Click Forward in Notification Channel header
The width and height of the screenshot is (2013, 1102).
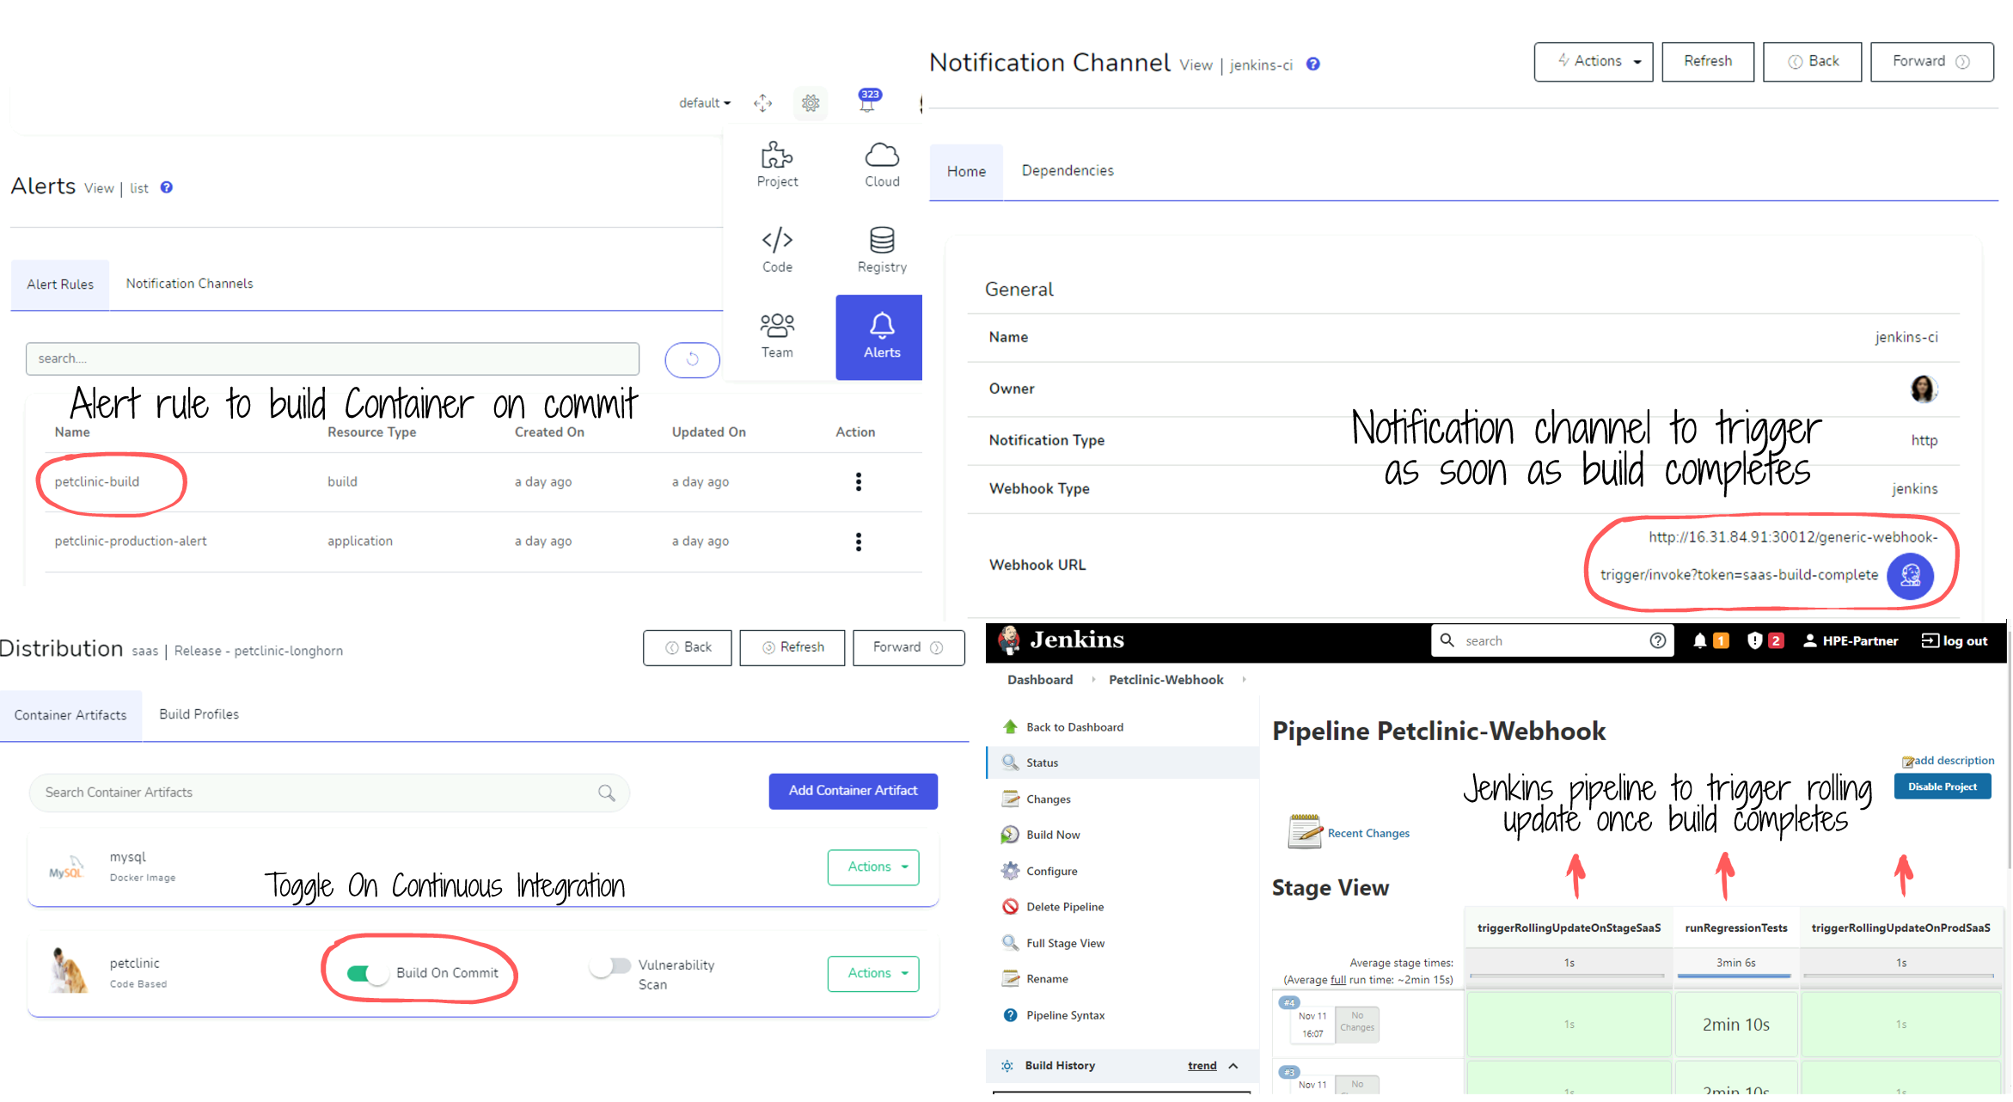pos(1931,62)
